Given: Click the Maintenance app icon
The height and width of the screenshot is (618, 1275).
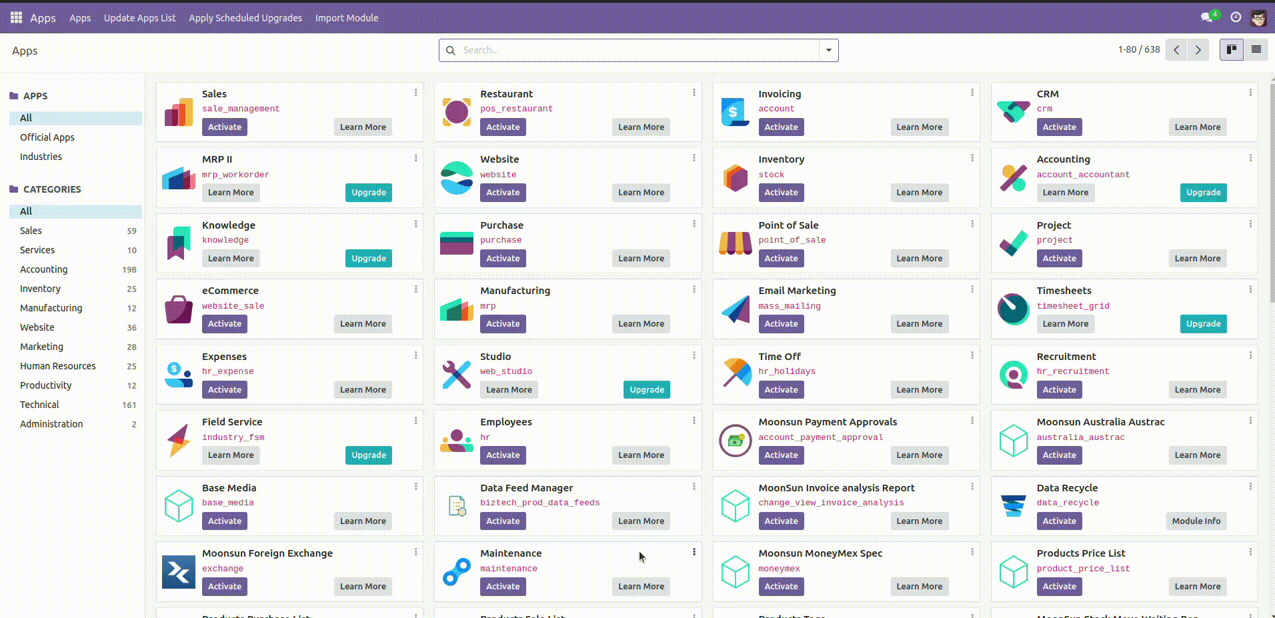Looking at the screenshot, I should (x=457, y=571).
